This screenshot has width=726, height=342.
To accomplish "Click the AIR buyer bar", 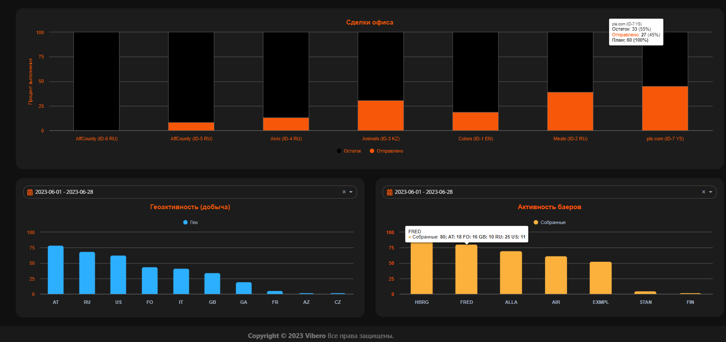I will [x=556, y=275].
